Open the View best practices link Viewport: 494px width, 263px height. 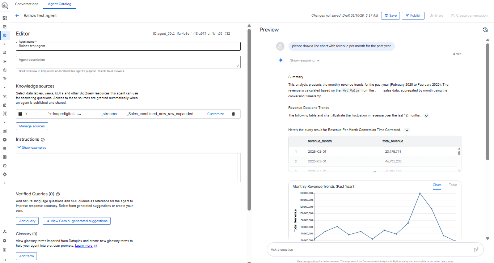point(308,261)
